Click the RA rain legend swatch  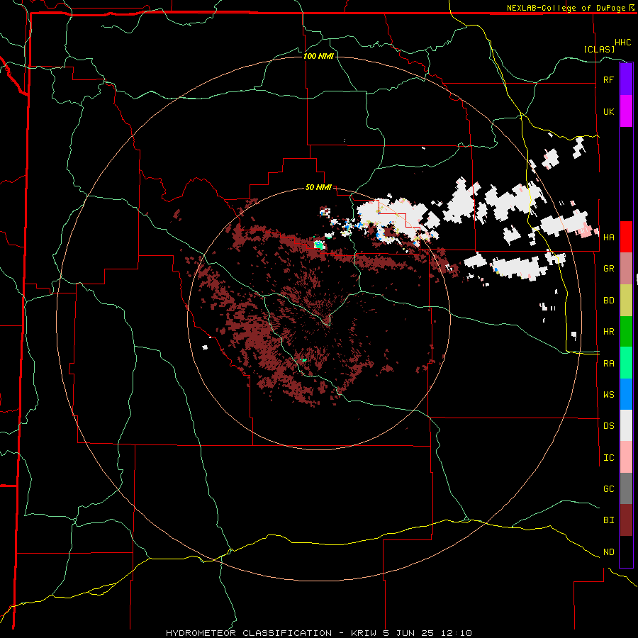point(626,363)
